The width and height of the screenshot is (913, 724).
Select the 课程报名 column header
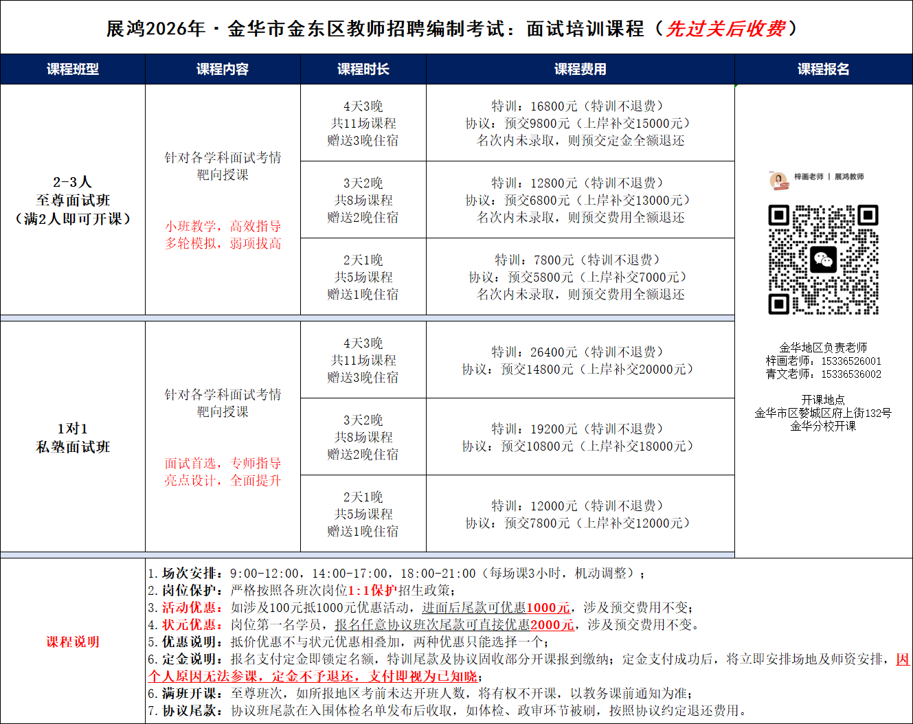(823, 69)
